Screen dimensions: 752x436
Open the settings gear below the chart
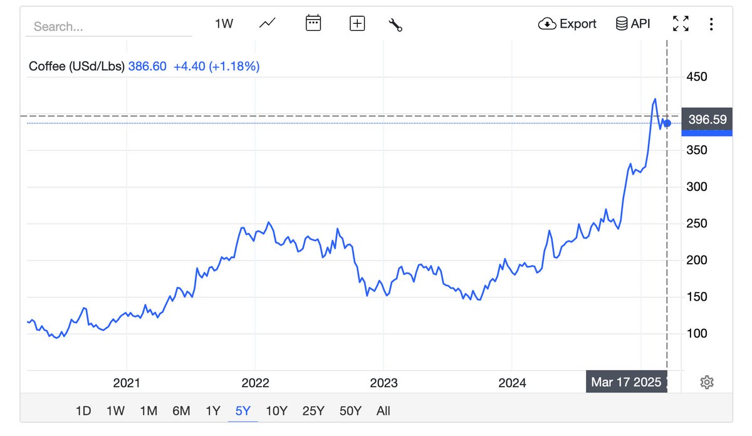click(707, 381)
